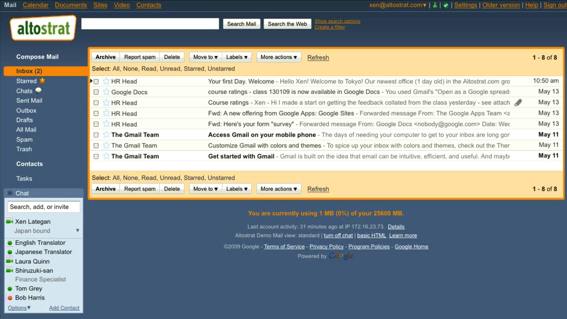Image resolution: width=567 pixels, height=319 pixels.
Task: Click Compose Mail
Action: (x=37, y=57)
